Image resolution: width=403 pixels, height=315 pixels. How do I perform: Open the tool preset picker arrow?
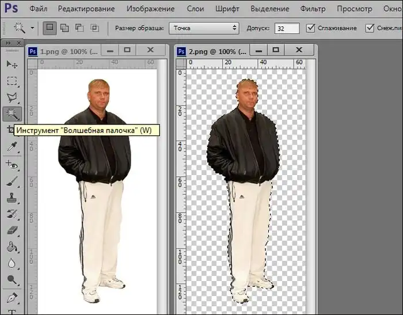32,28
